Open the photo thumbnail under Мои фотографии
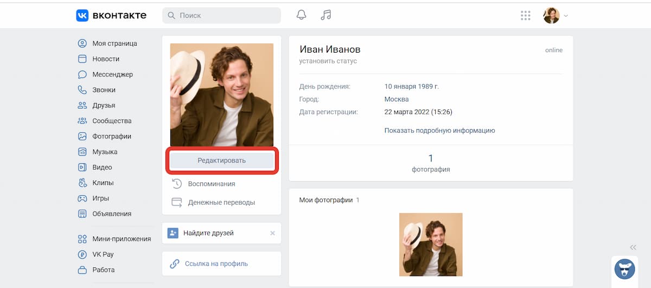Image resolution: width=651 pixels, height=288 pixels. (431, 245)
